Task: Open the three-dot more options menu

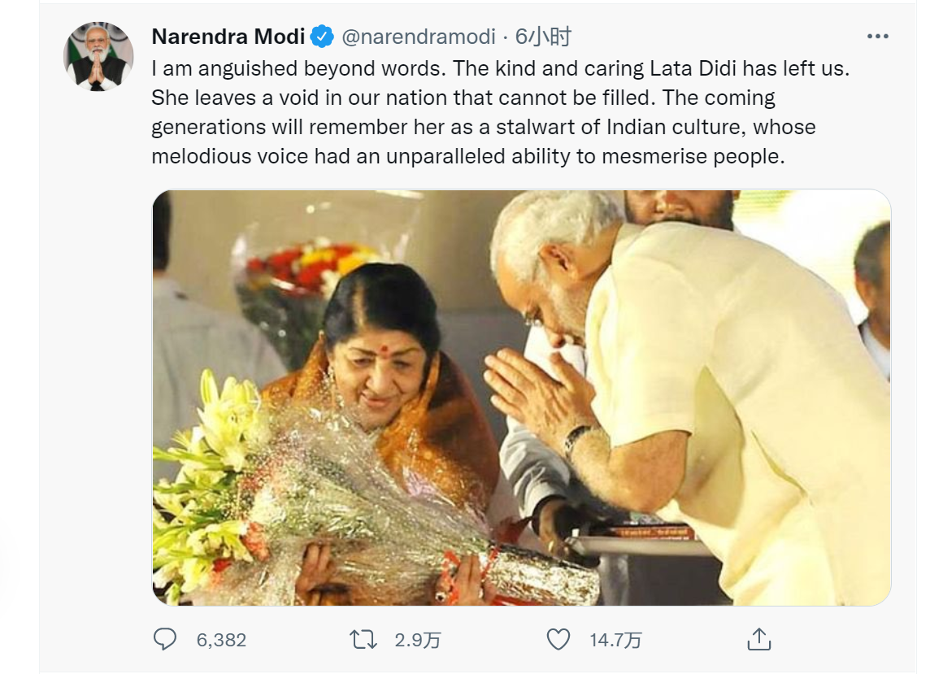Action: [877, 37]
